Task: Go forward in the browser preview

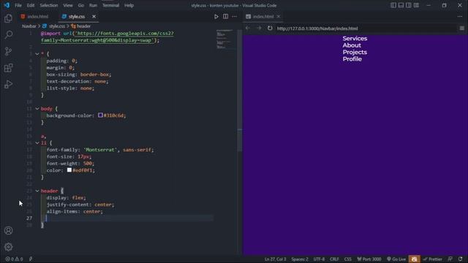Action: 259,28
